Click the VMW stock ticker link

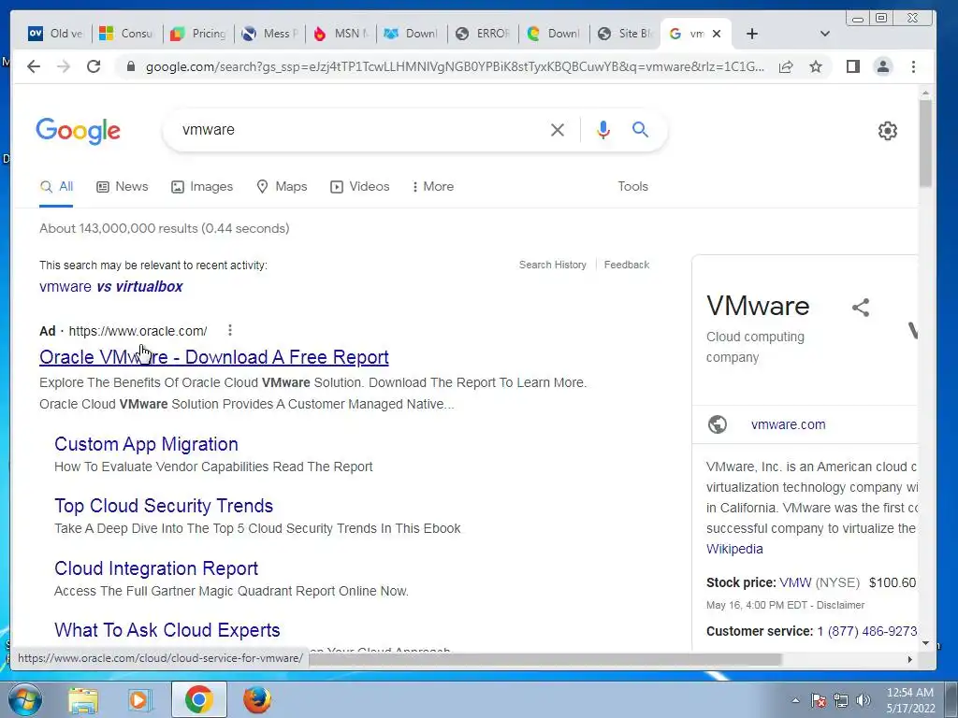tap(795, 582)
